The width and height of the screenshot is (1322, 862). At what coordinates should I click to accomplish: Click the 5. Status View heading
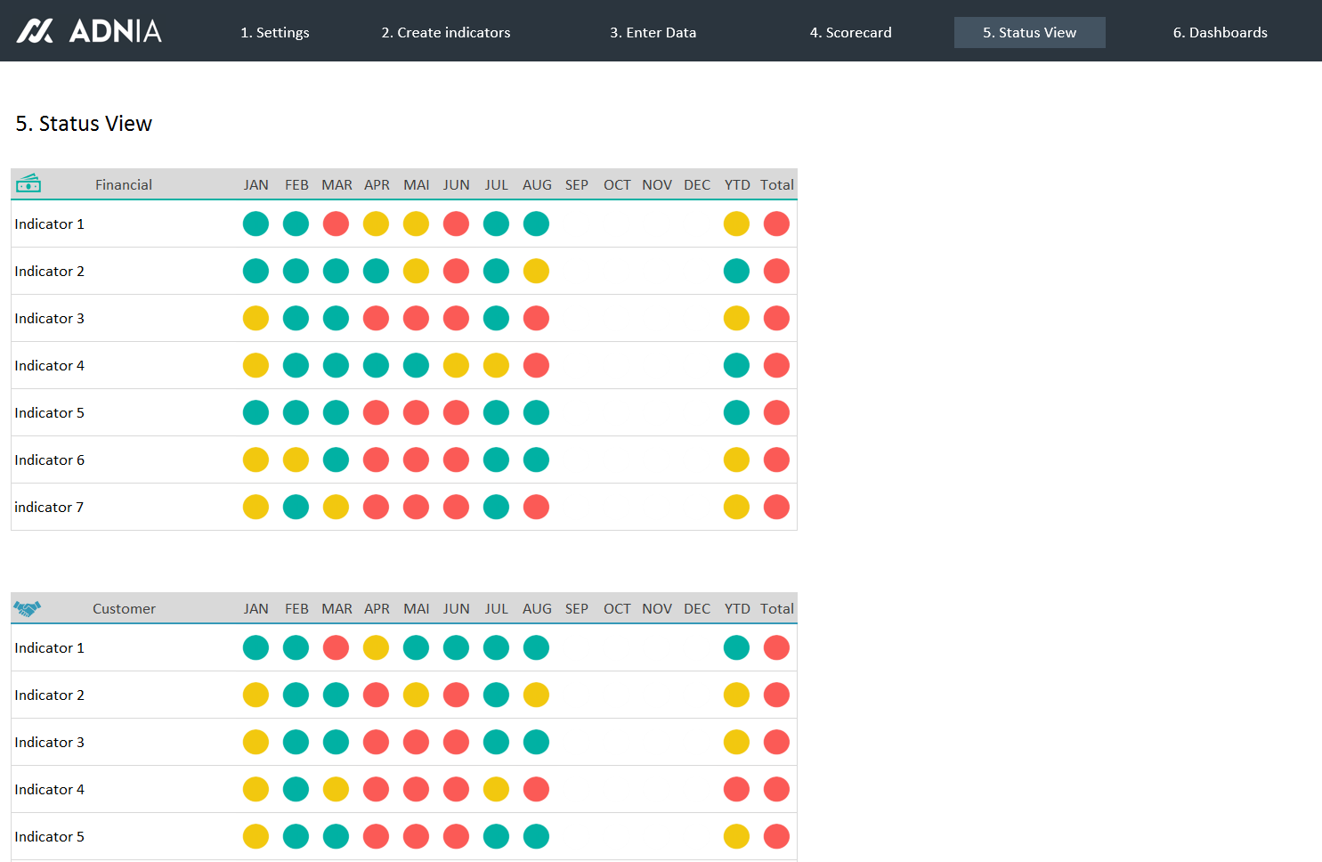click(x=84, y=124)
